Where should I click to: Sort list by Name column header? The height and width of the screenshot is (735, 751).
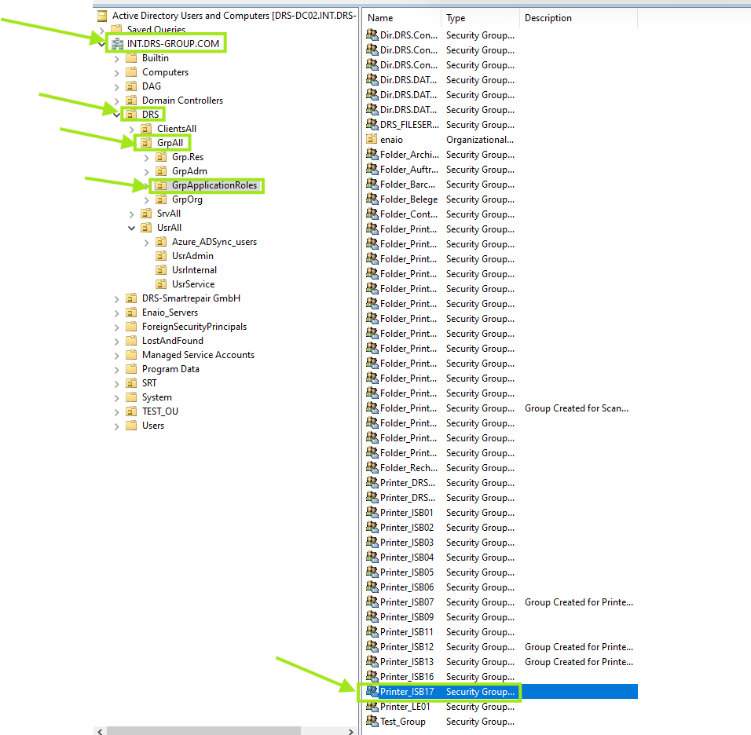[401, 18]
